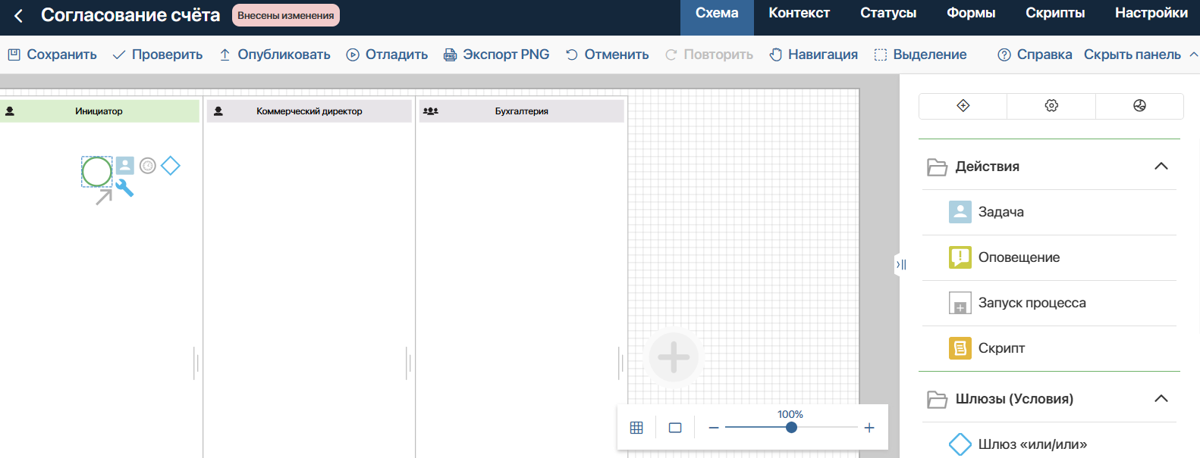Run validation via Проверить
This screenshot has width=1200, height=458.
[158, 55]
